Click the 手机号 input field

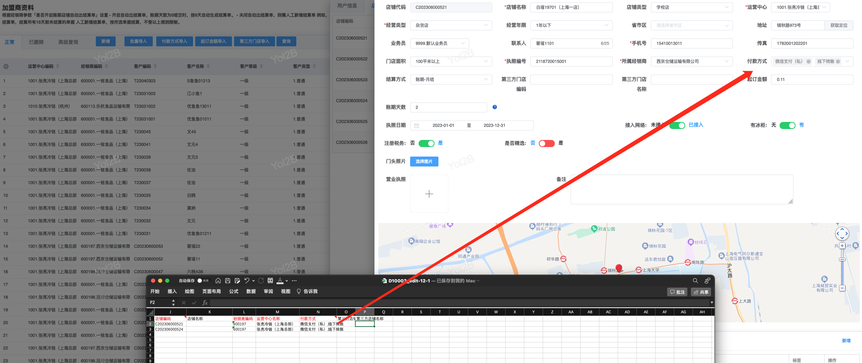click(x=692, y=43)
